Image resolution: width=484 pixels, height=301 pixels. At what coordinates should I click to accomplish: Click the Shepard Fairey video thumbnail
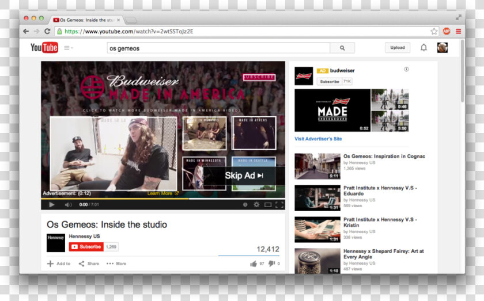pos(317,261)
